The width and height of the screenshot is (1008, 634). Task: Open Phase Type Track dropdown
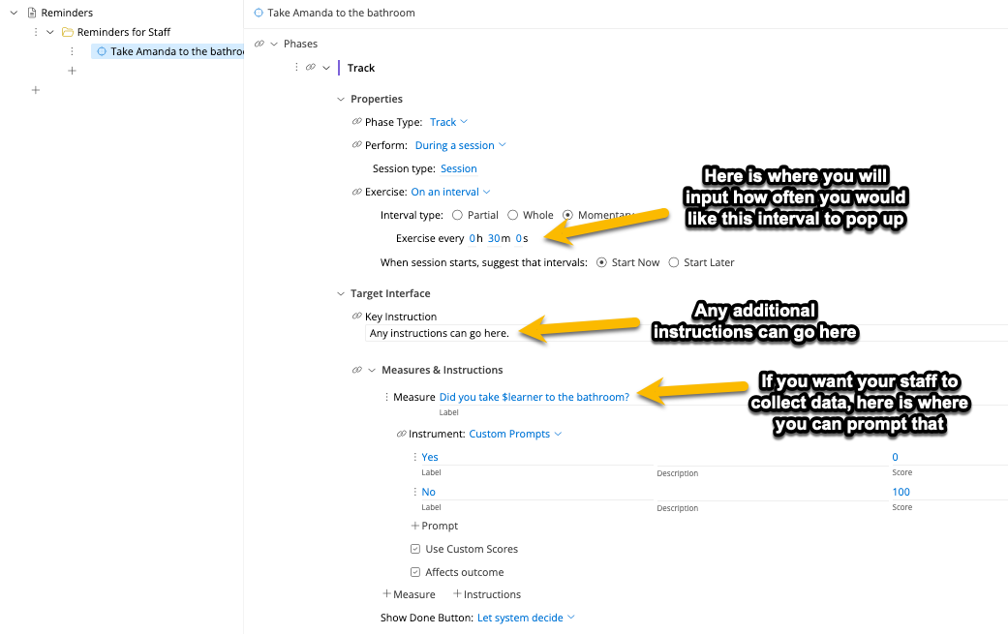[x=448, y=122]
